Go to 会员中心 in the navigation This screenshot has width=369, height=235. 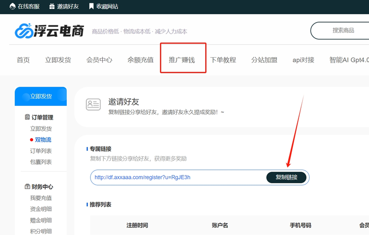tap(99, 60)
